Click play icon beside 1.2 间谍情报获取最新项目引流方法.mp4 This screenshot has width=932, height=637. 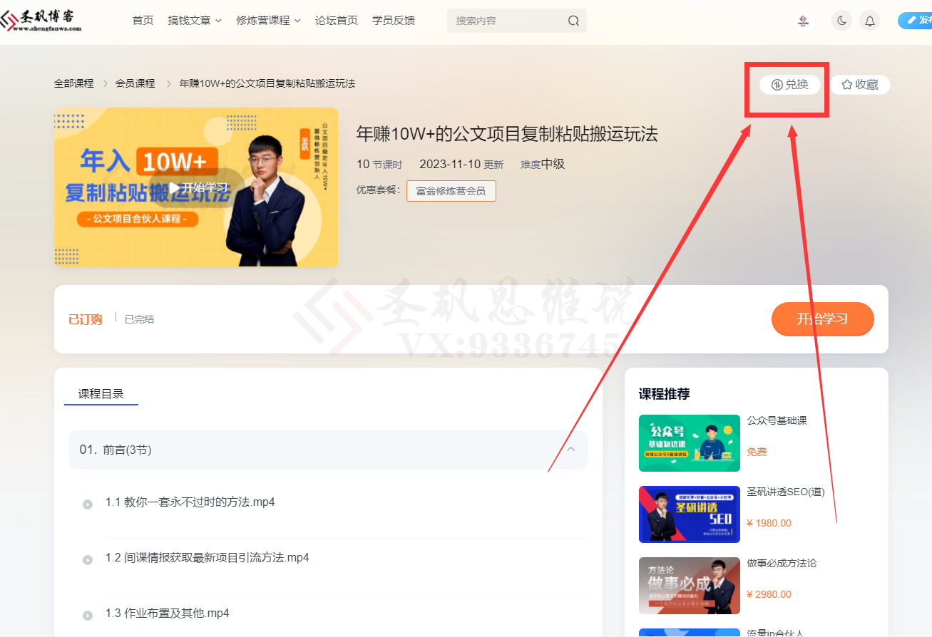coord(88,560)
